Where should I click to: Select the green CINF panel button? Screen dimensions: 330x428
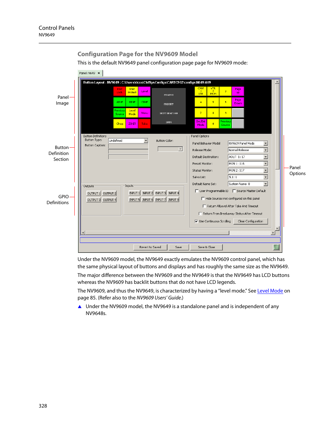tap(145, 102)
